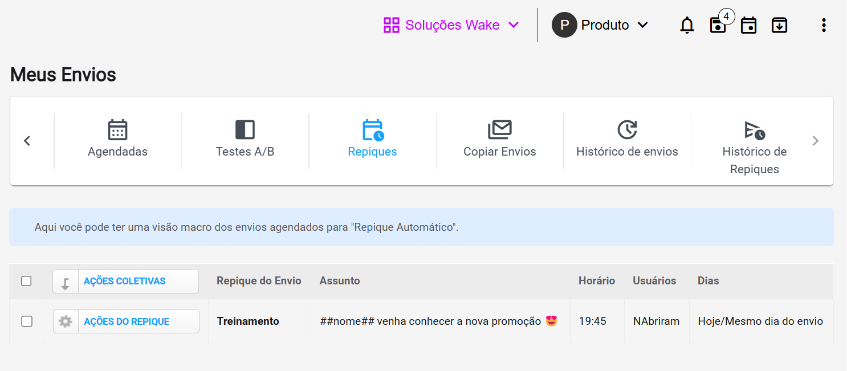Open the calendar icon in top bar
The height and width of the screenshot is (371, 847).
pyautogui.click(x=748, y=25)
